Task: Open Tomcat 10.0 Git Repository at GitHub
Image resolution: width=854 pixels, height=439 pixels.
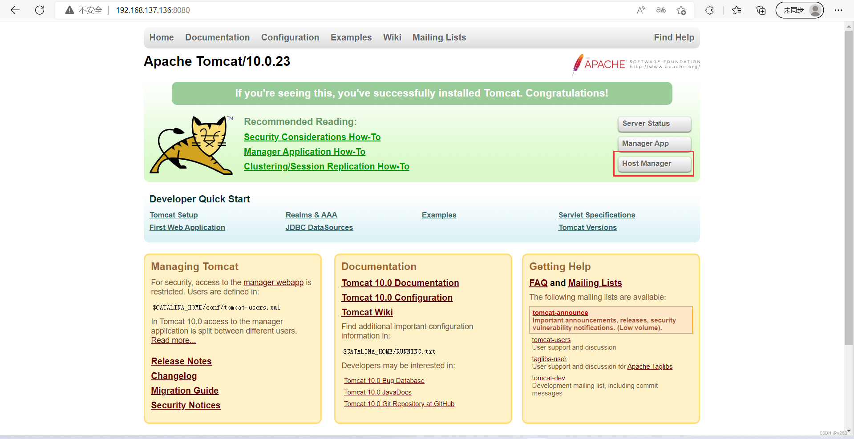Action: (x=399, y=404)
